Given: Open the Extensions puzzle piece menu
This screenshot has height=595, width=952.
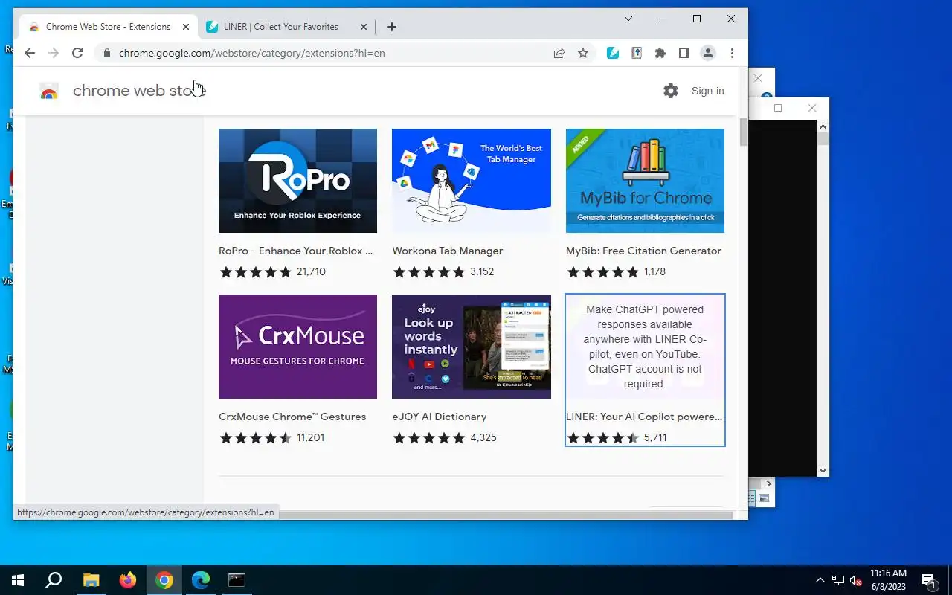Looking at the screenshot, I should [x=660, y=53].
